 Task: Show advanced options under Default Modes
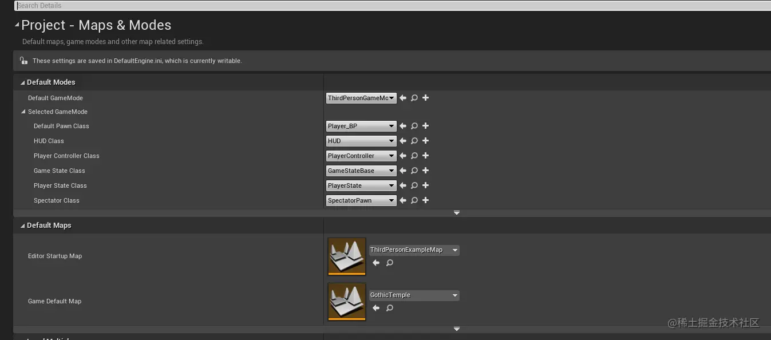[x=457, y=212]
